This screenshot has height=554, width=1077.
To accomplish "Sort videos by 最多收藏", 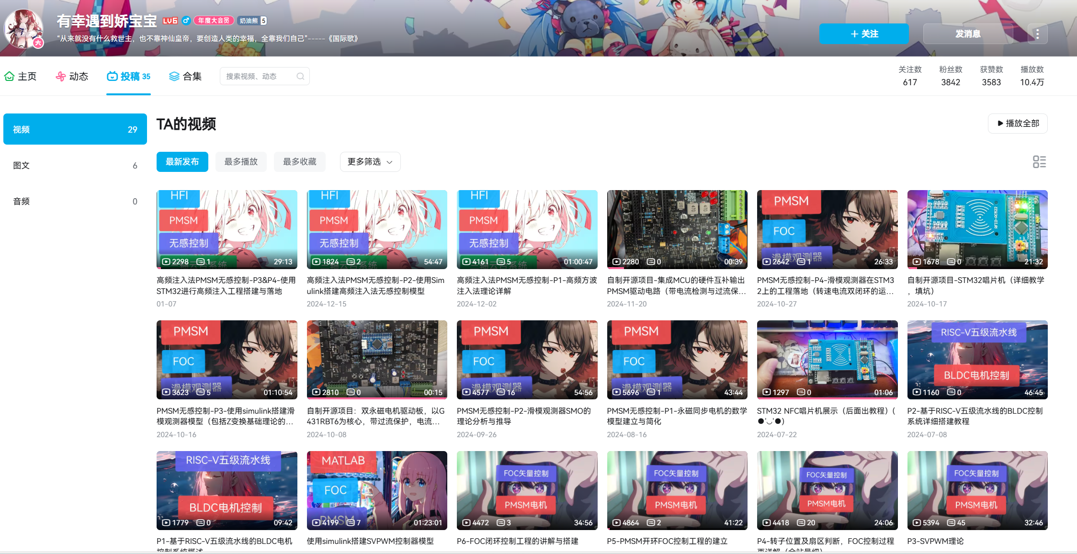I will 299,162.
